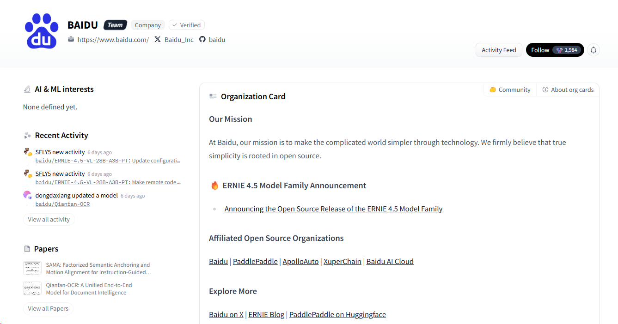The height and width of the screenshot is (324, 618).
Task: Open the Qianfan-OCR paper thumbnail
Action: pos(32,288)
